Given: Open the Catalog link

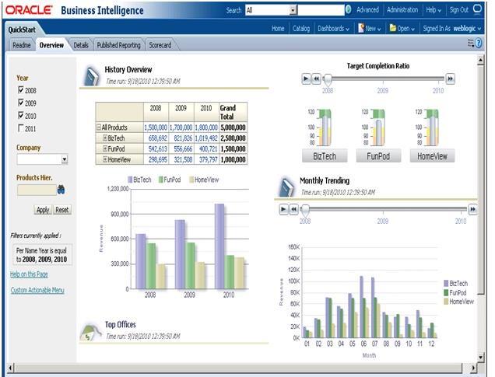Looking at the screenshot, I should (301, 28).
